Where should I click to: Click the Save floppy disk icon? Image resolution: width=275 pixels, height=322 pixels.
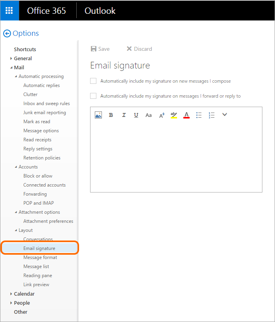click(x=94, y=49)
